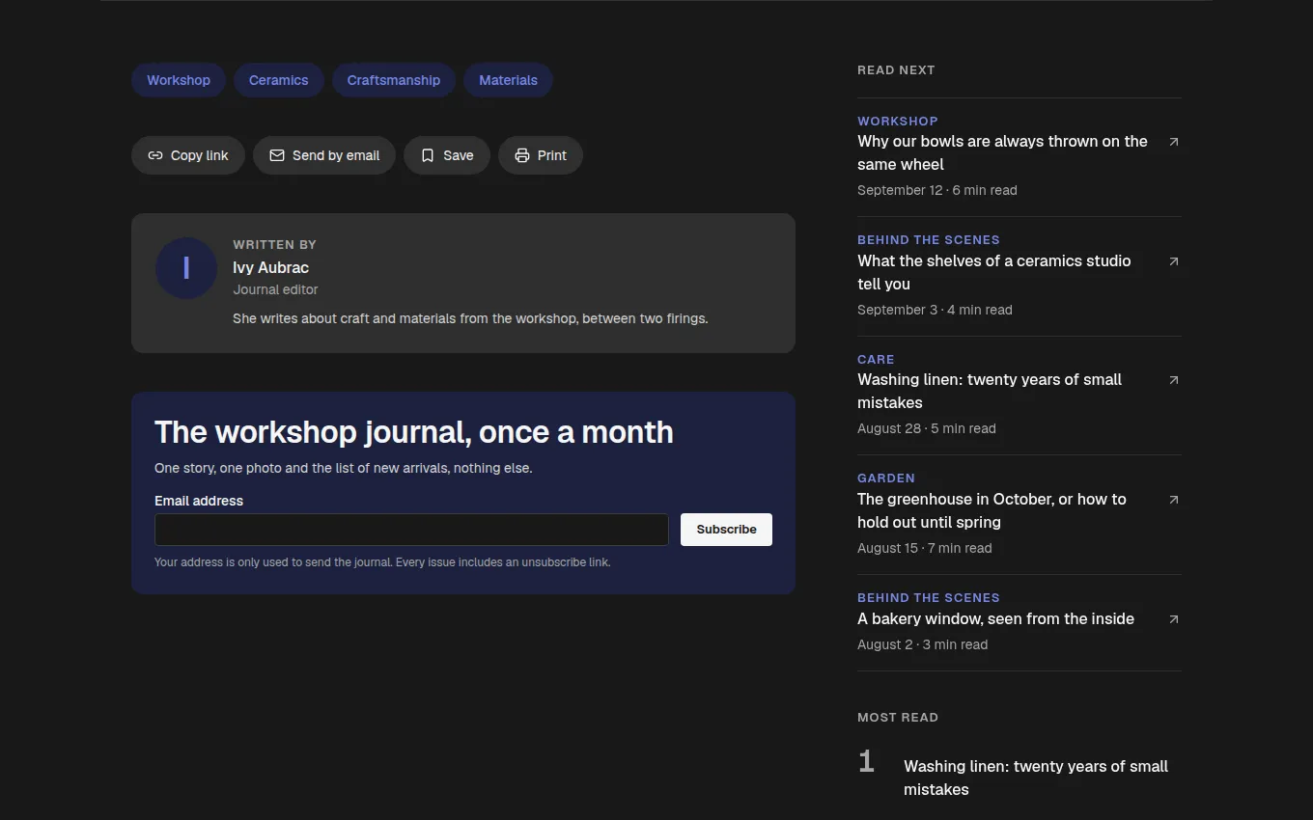The image size is (1313, 820).
Task: Click the Print label text
Action: point(552,155)
